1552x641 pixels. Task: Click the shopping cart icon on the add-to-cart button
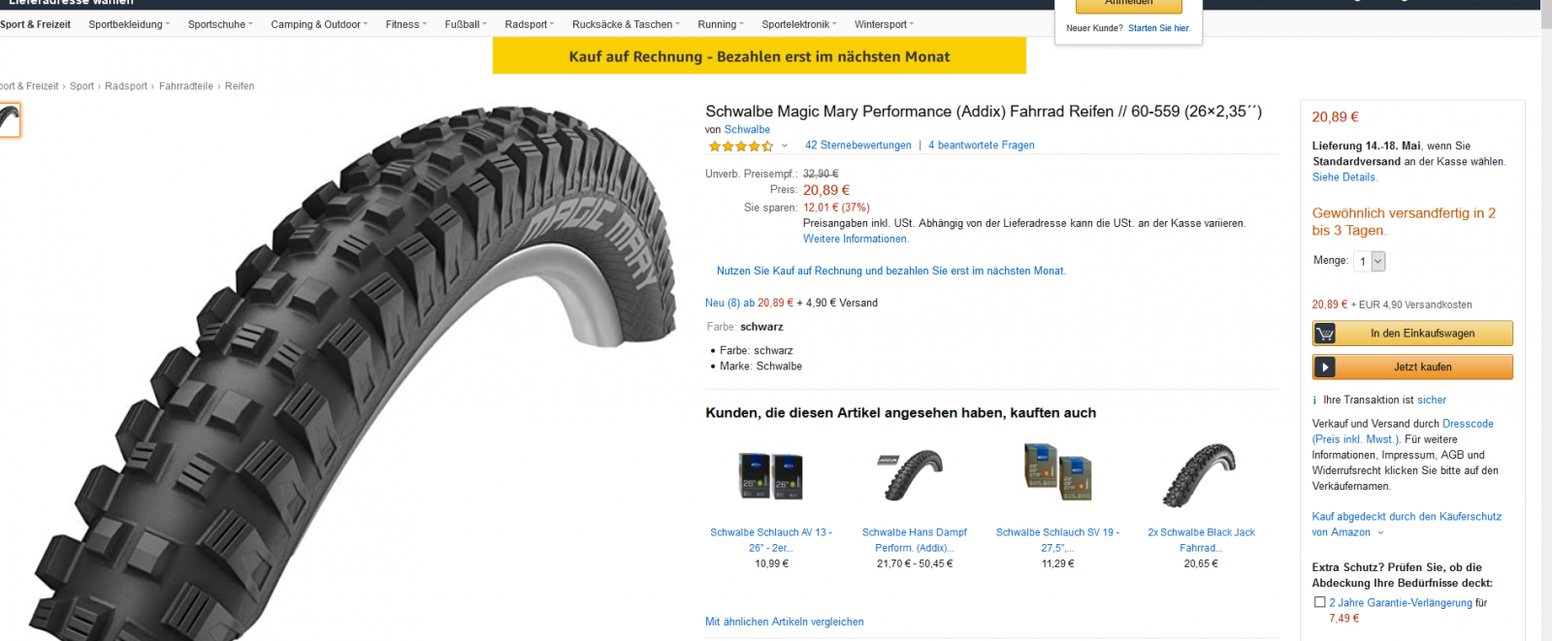[x=1325, y=334]
